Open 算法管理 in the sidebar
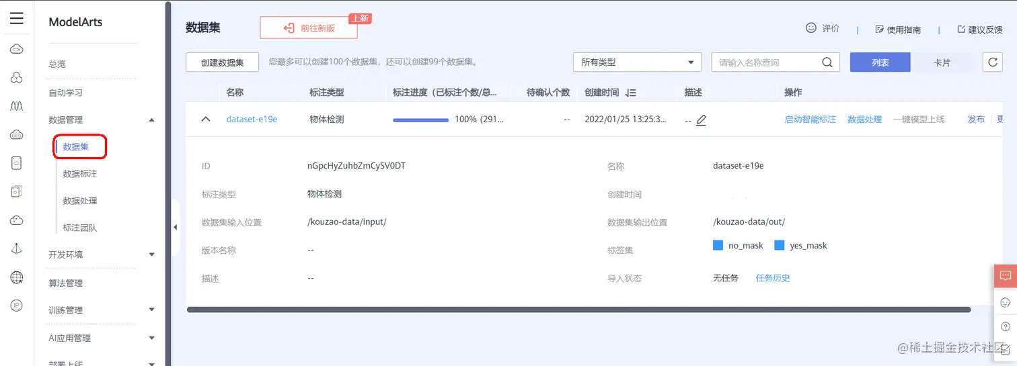The image size is (1017, 366). 65,283
